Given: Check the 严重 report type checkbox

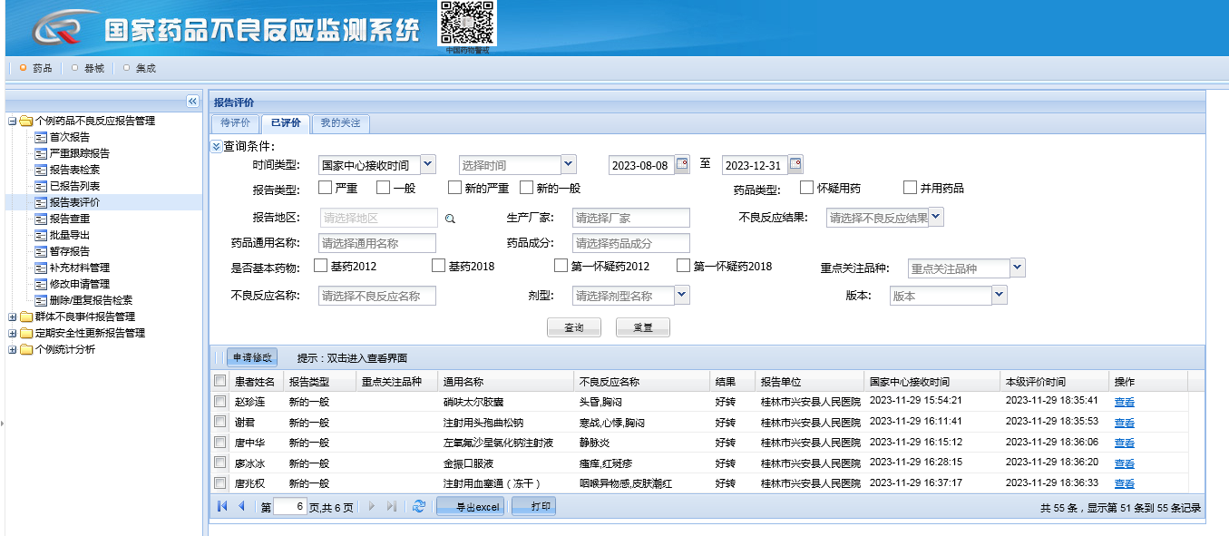Looking at the screenshot, I should pyautogui.click(x=325, y=188).
